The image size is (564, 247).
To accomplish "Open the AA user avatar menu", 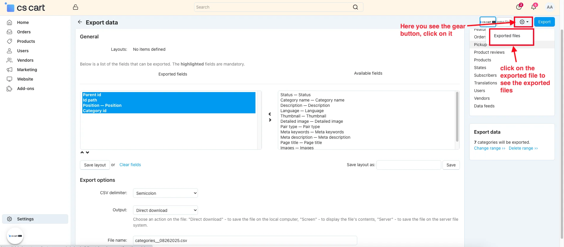I will click(x=550, y=7).
